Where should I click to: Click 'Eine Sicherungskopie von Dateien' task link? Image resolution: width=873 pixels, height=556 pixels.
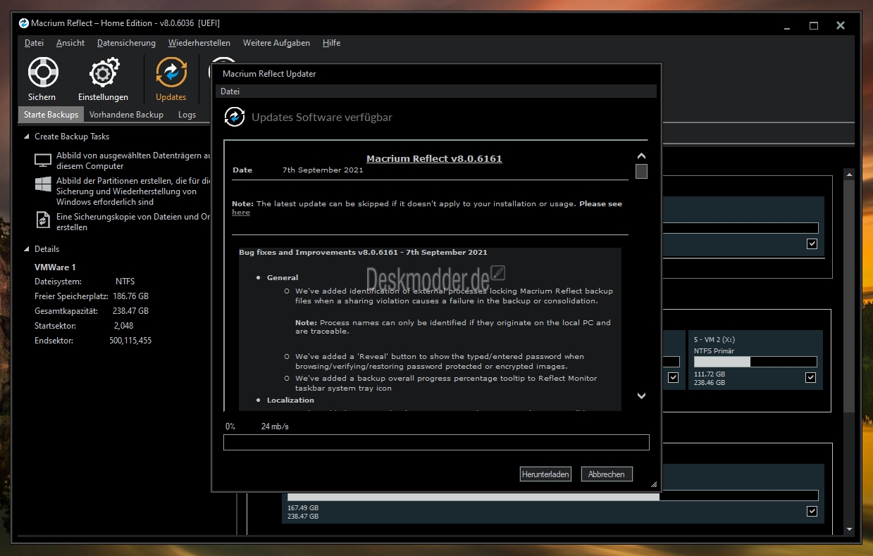click(133, 222)
